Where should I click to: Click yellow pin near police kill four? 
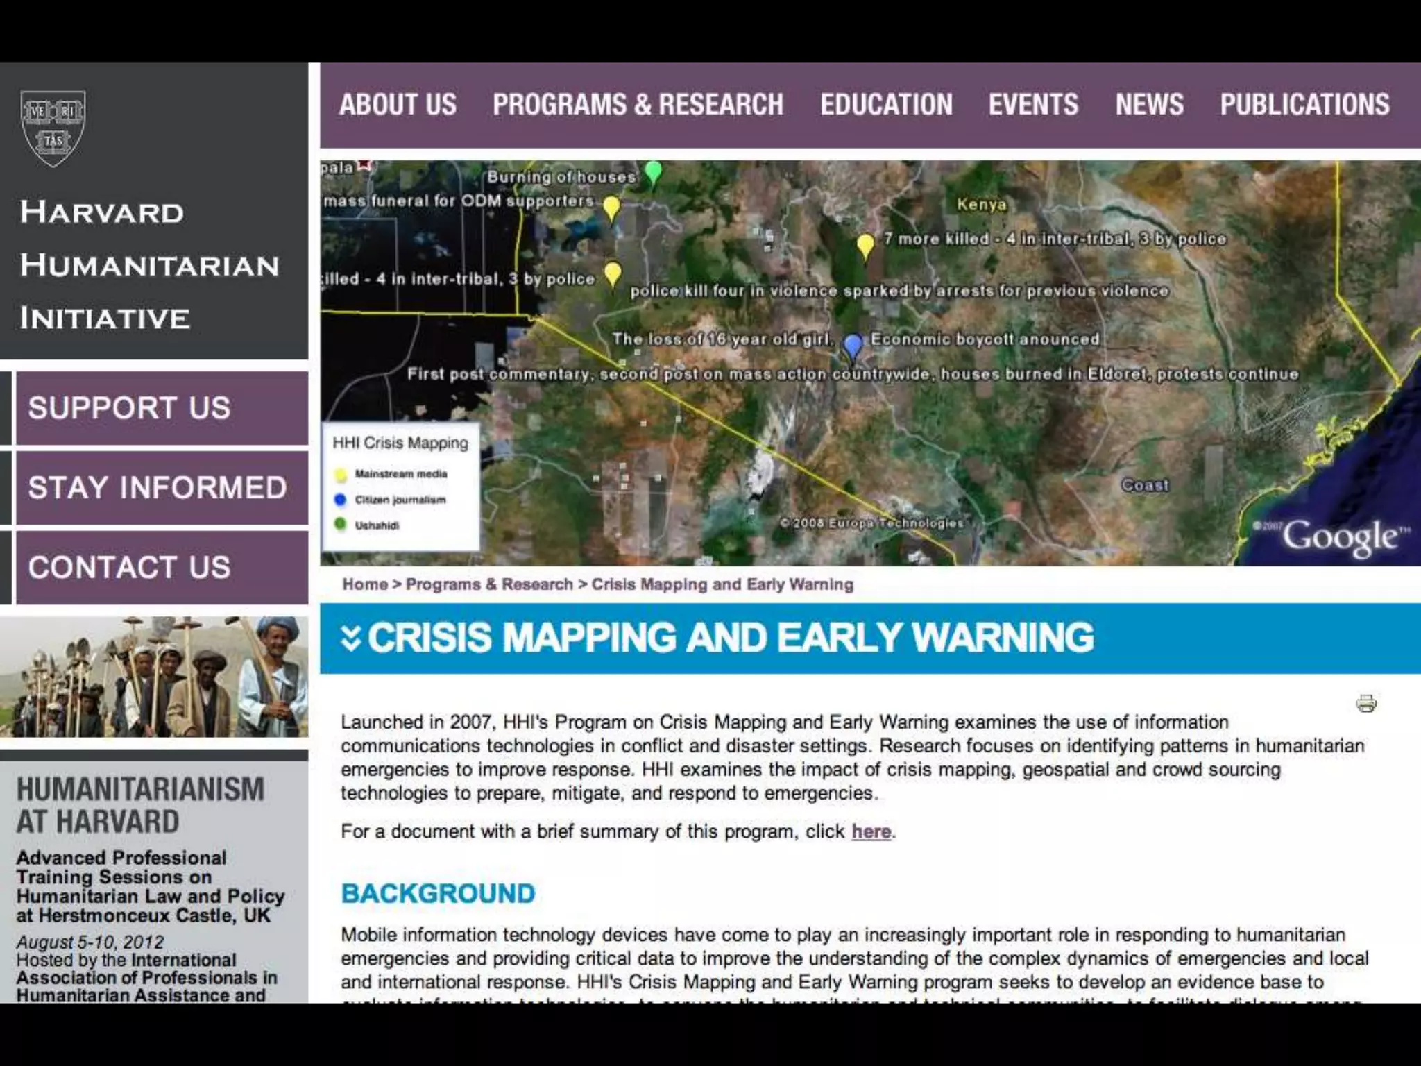[612, 273]
